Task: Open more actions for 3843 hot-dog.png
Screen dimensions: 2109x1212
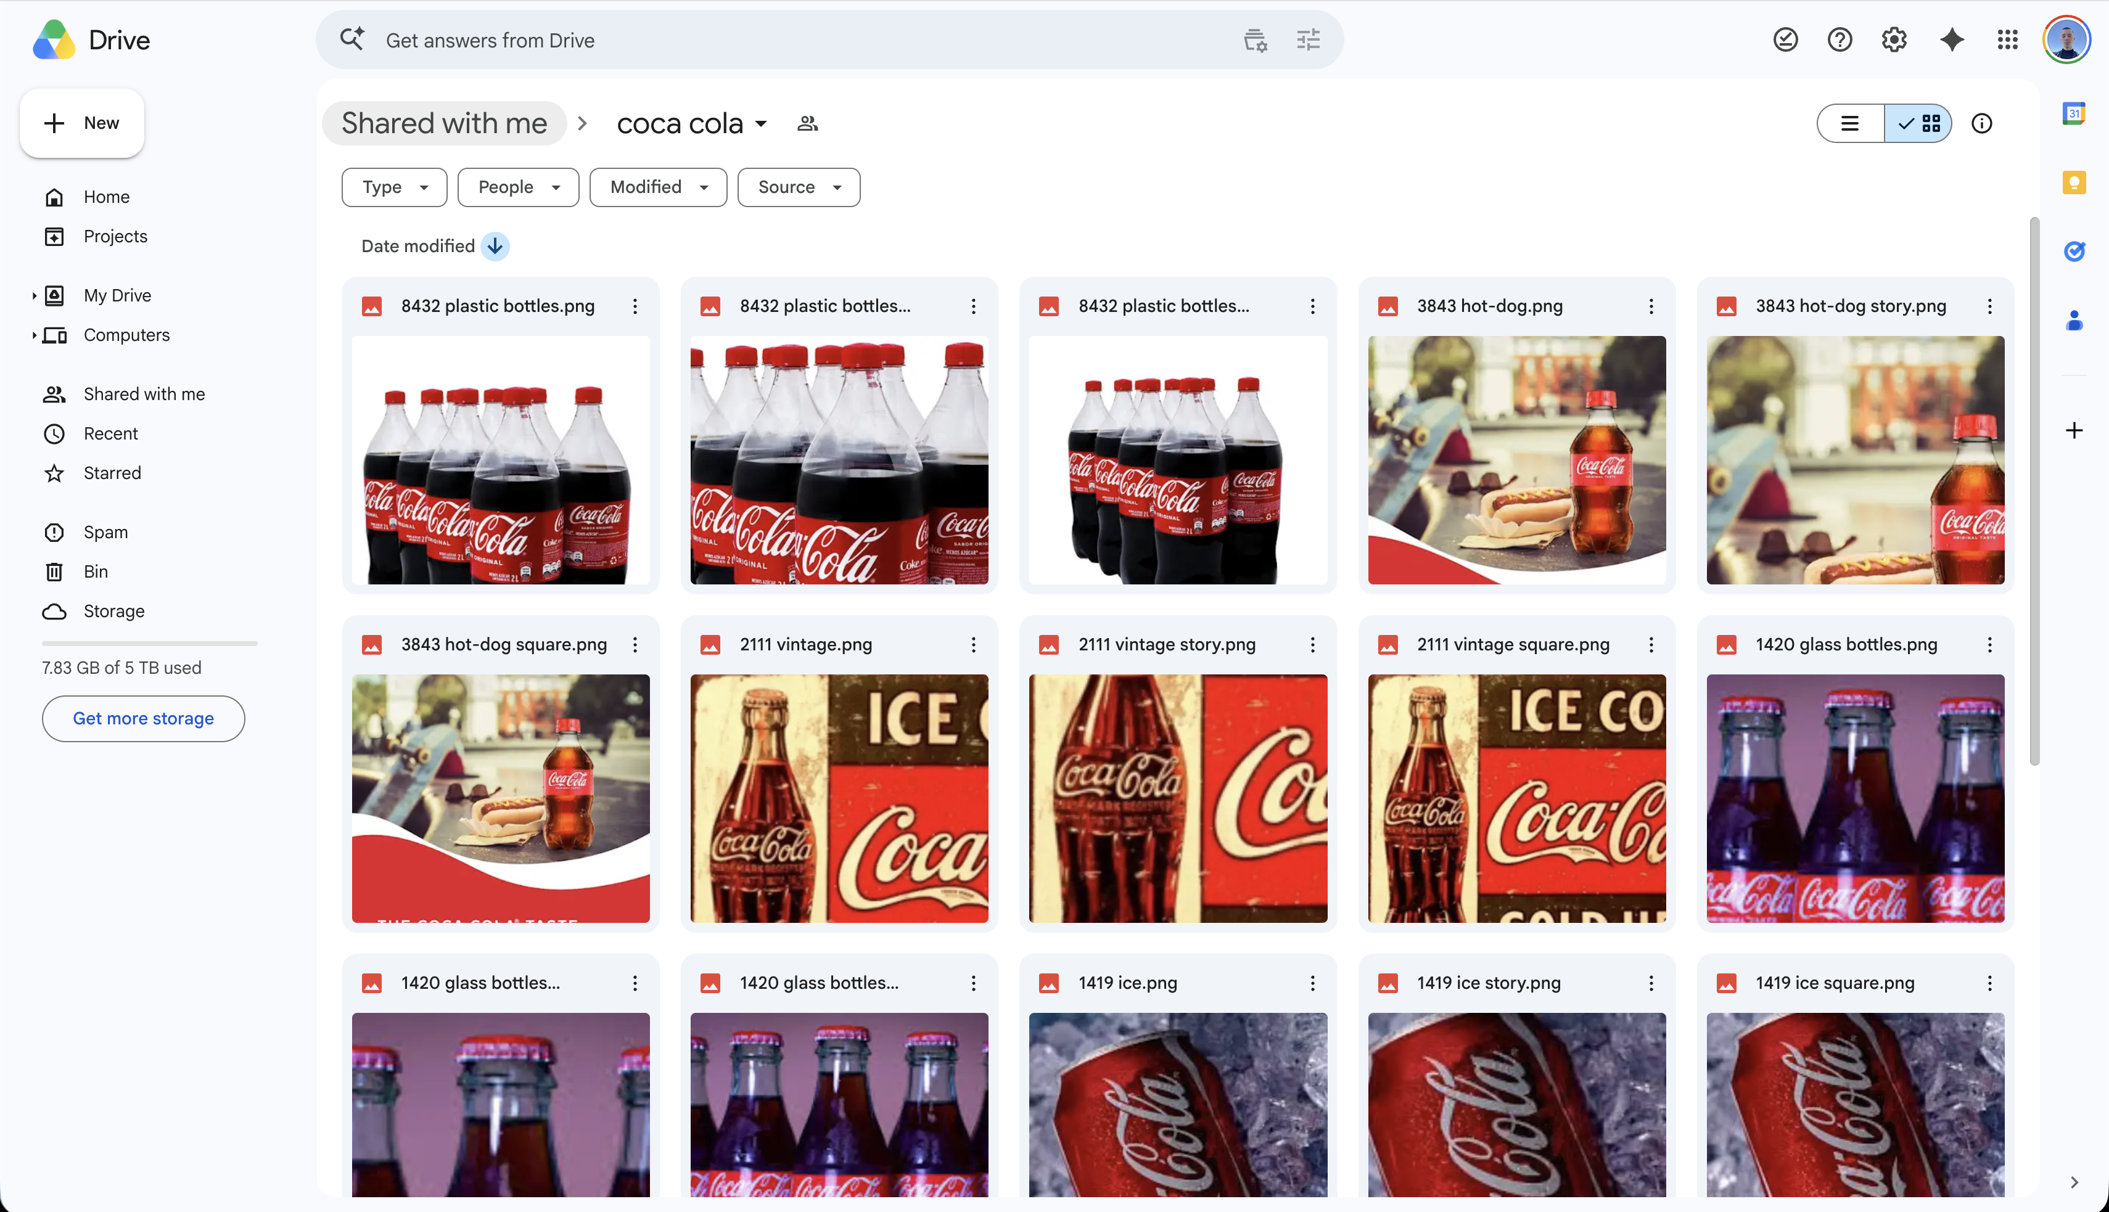Action: tap(1650, 306)
